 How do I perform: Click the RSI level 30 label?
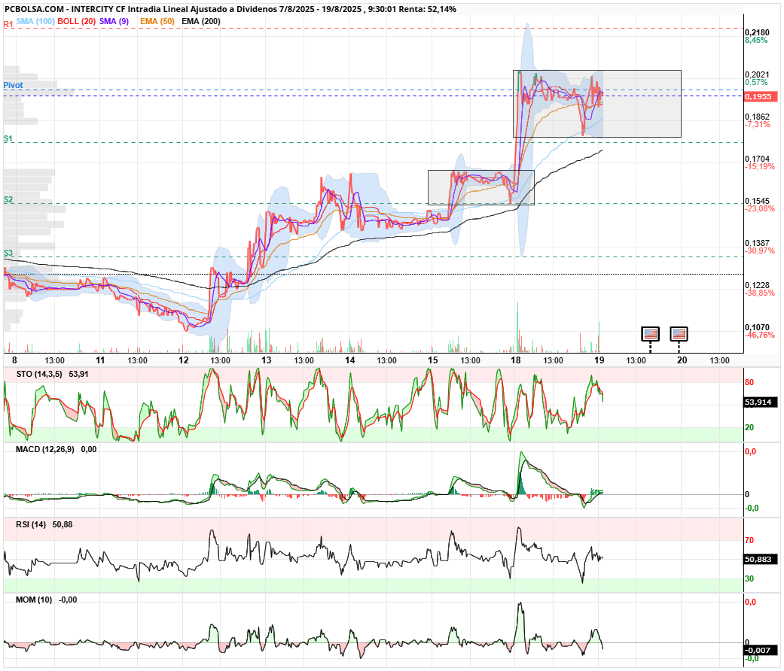749,579
